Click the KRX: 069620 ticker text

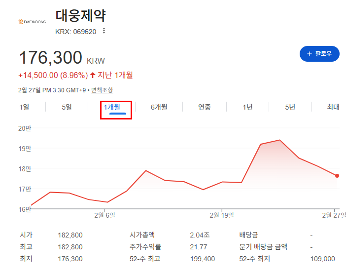(x=76, y=32)
